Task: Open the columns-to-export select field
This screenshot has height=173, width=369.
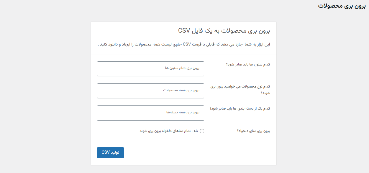Action: tap(150, 69)
